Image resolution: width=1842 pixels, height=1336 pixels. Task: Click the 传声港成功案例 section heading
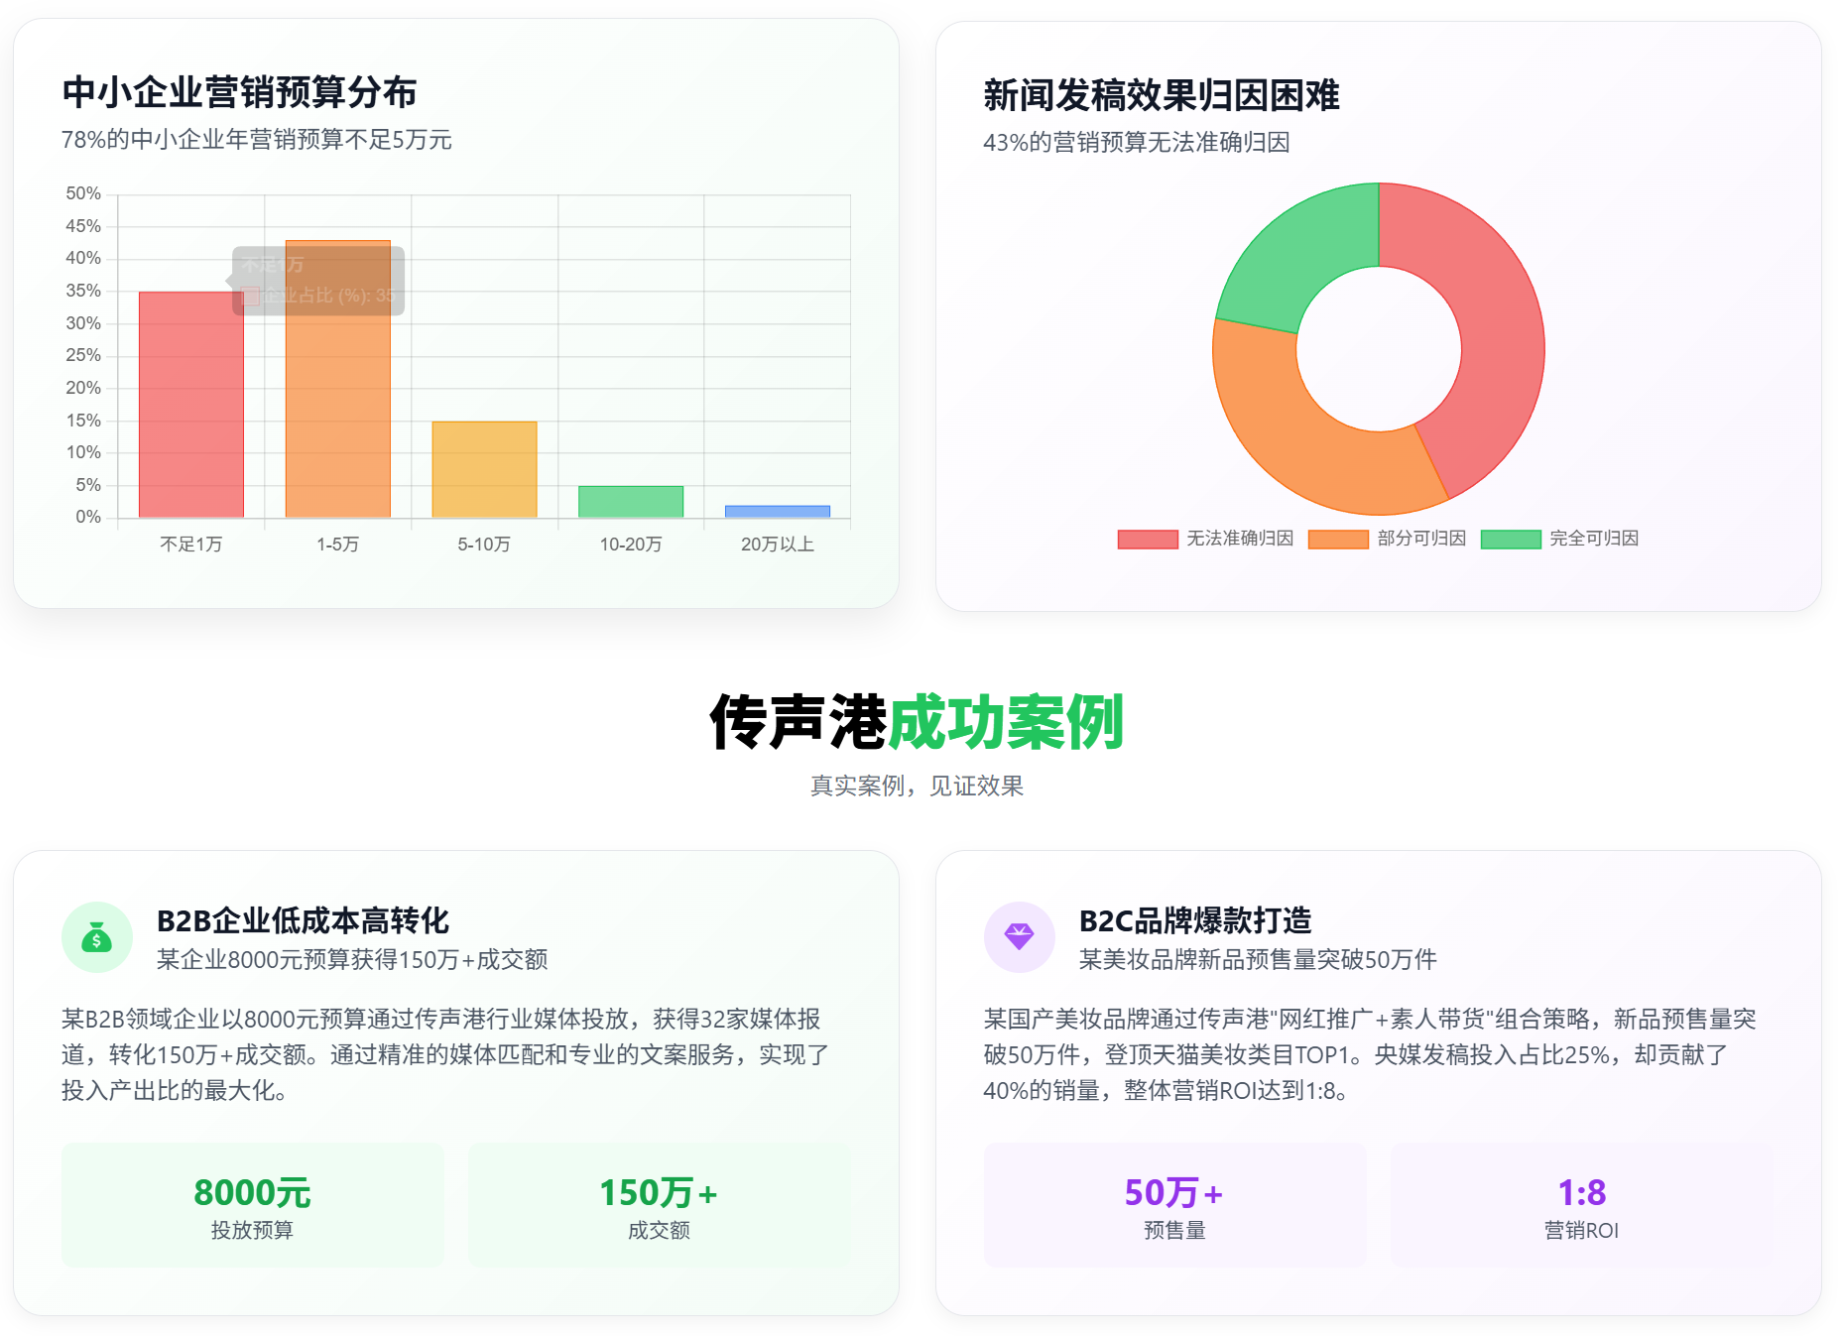(917, 722)
